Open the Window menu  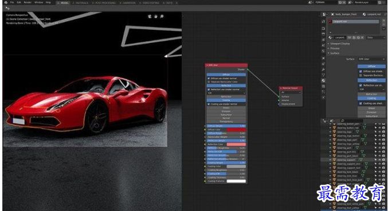pos(38,2)
